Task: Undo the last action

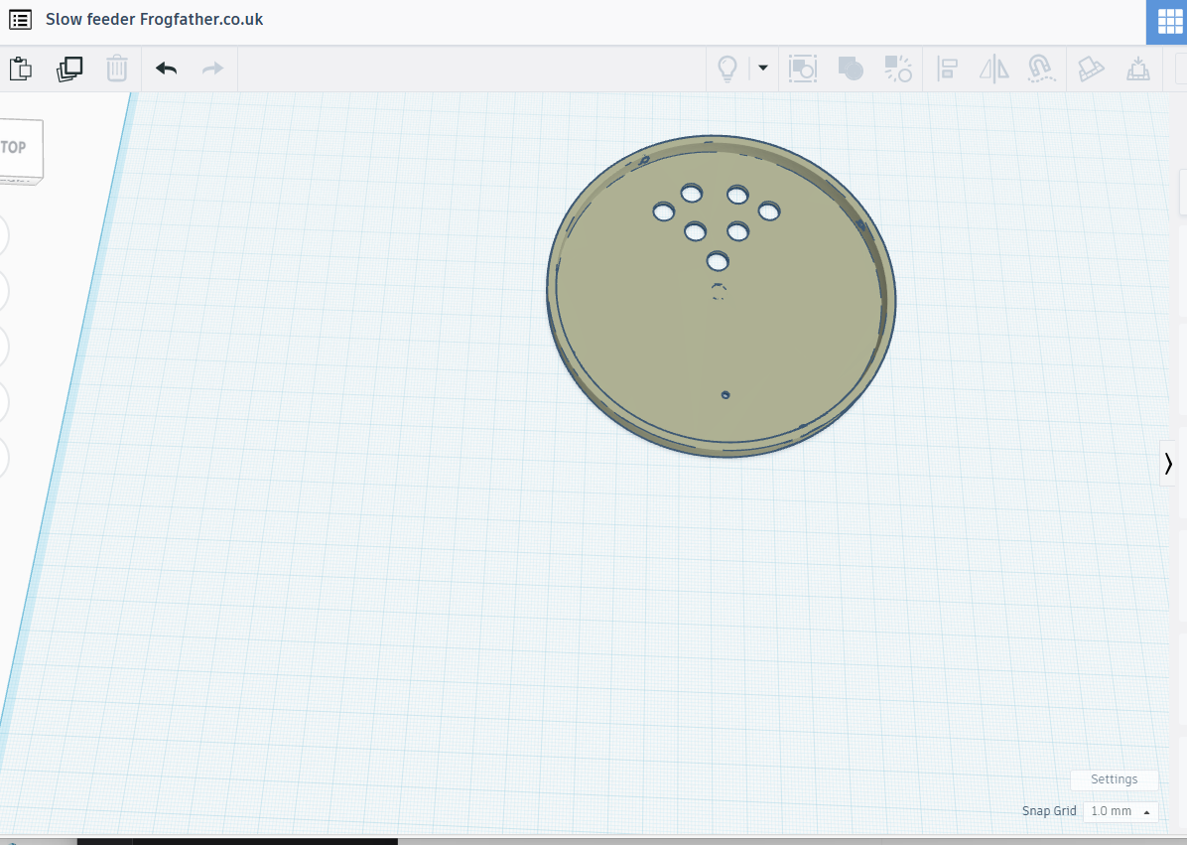Action: (166, 69)
